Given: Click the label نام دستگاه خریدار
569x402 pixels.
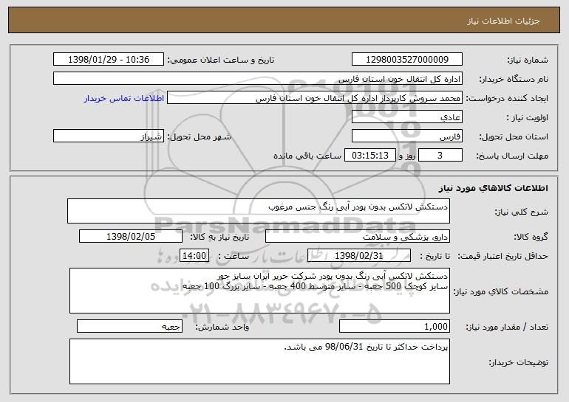Looking at the screenshot, I should click(514, 79).
